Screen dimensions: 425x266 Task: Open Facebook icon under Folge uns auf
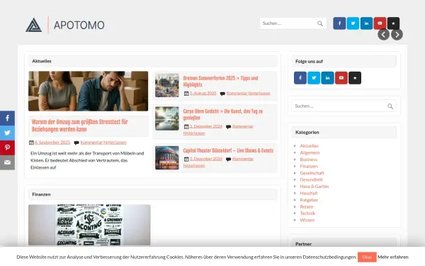pos(300,78)
